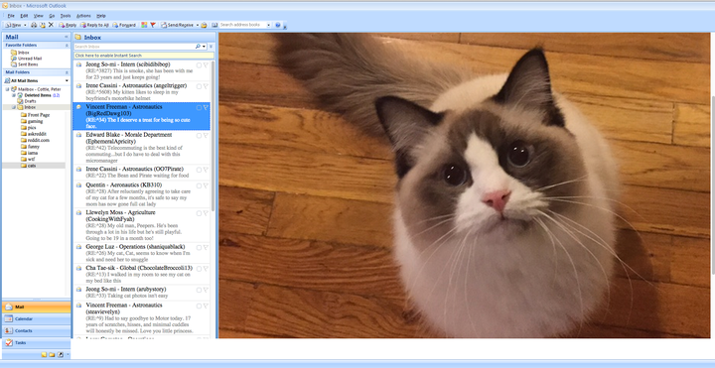The height and width of the screenshot is (368, 715).
Task: Open the Send/Receive dropdown arrow
Action: coord(198,25)
